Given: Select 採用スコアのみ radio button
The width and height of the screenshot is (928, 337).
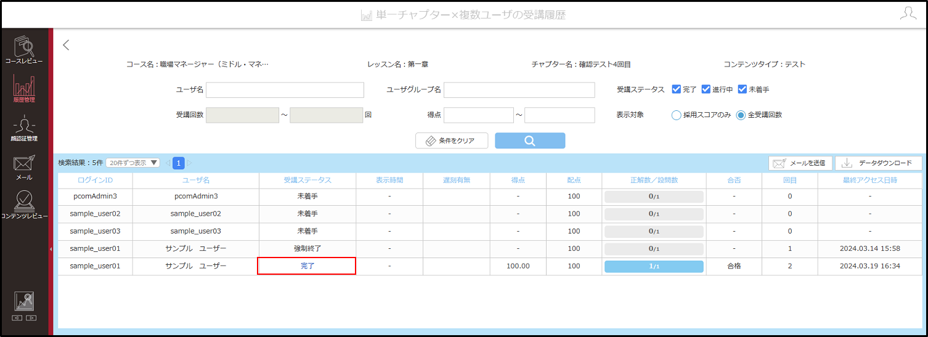Looking at the screenshot, I should tap(676, 115).
